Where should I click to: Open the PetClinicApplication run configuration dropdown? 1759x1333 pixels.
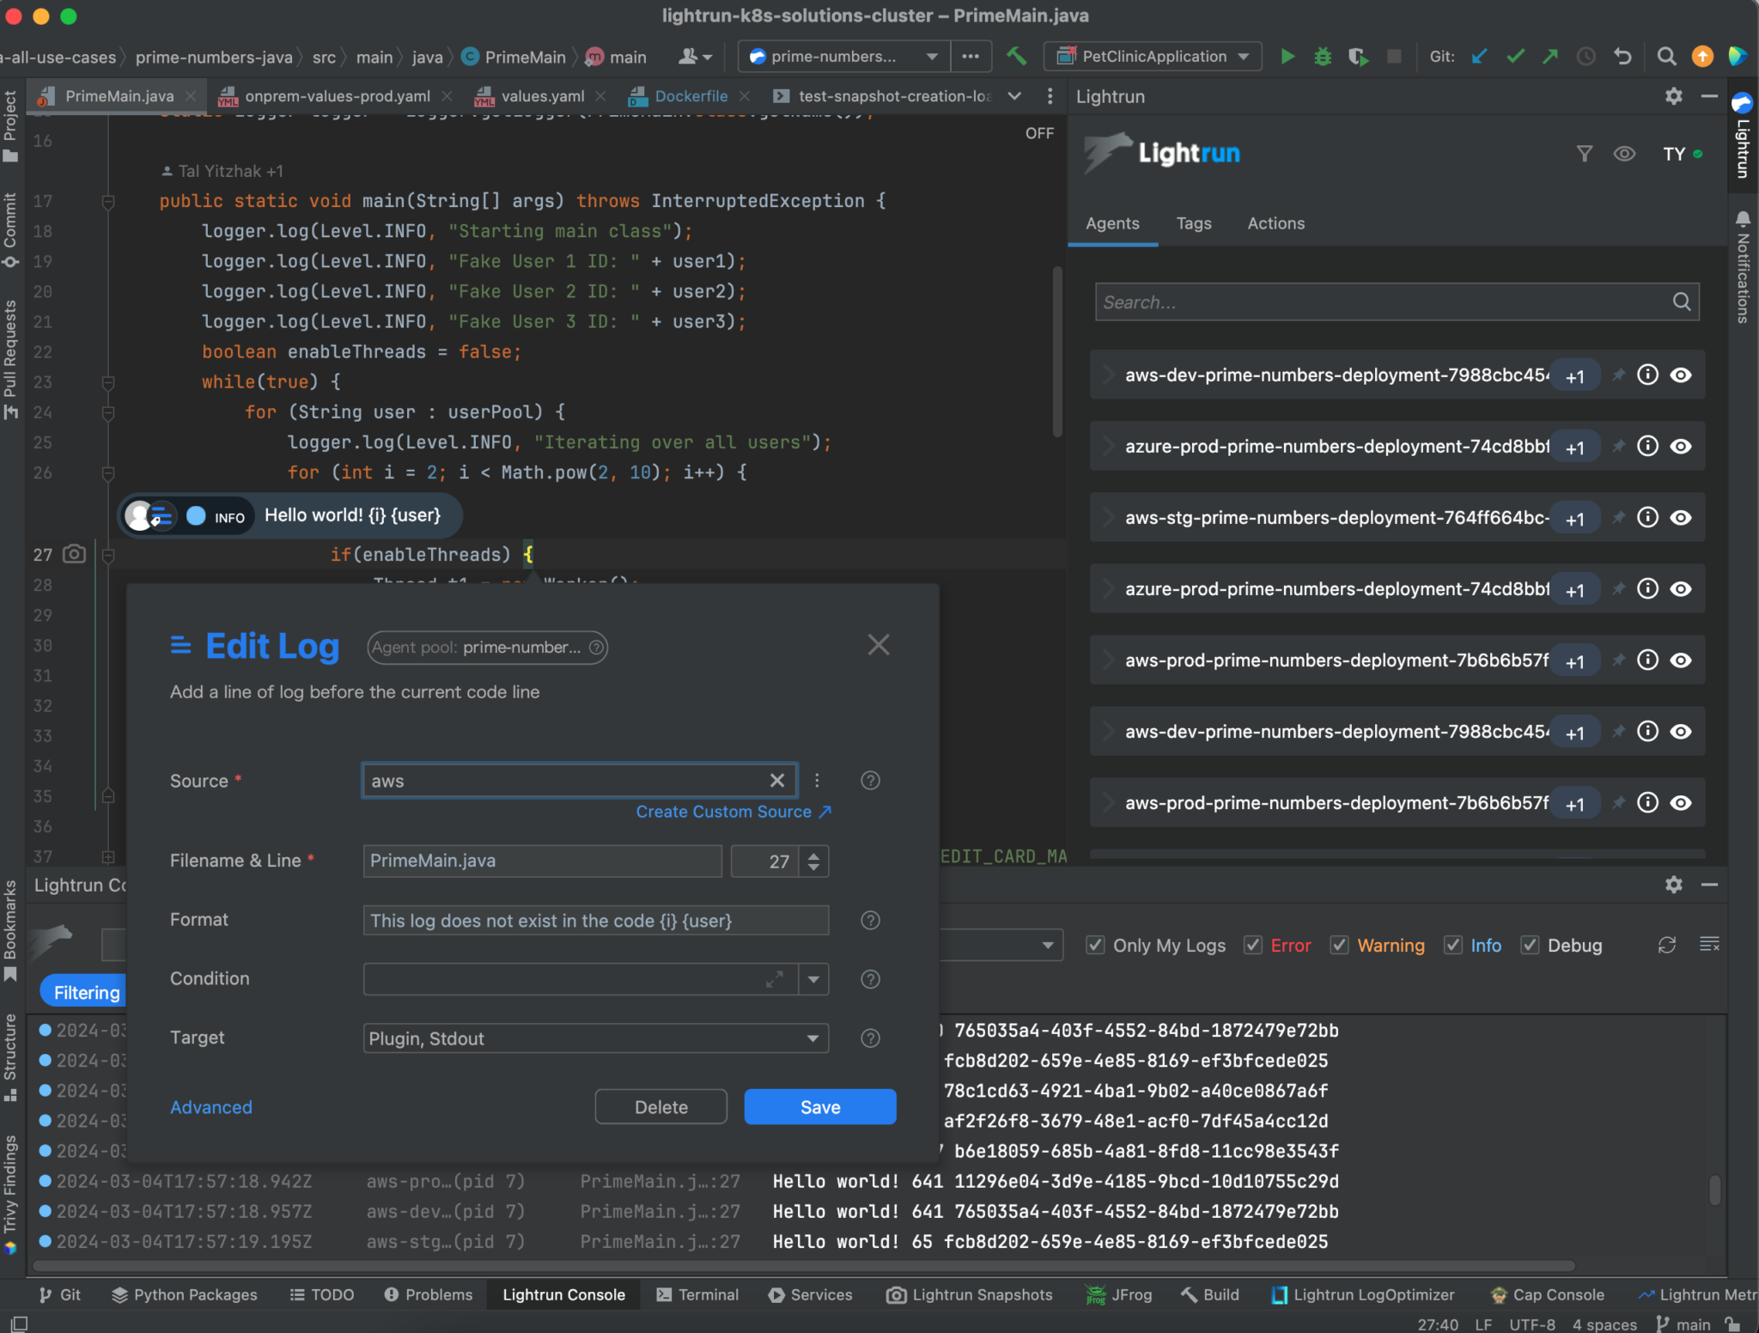pyautogui.click(x=1153, y=57)
